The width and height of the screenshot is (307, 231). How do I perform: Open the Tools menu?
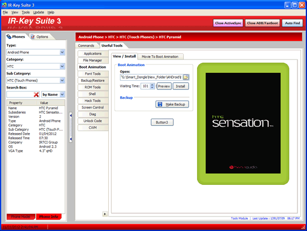pyautogui.click(x=26, y=12)
